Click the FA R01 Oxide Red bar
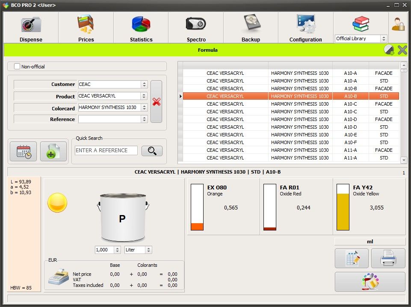Image resolution: width=411 pixels, height=307 pixels. point(270,207)
